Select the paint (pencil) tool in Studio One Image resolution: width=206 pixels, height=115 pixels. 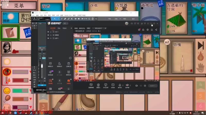[62, 19]
